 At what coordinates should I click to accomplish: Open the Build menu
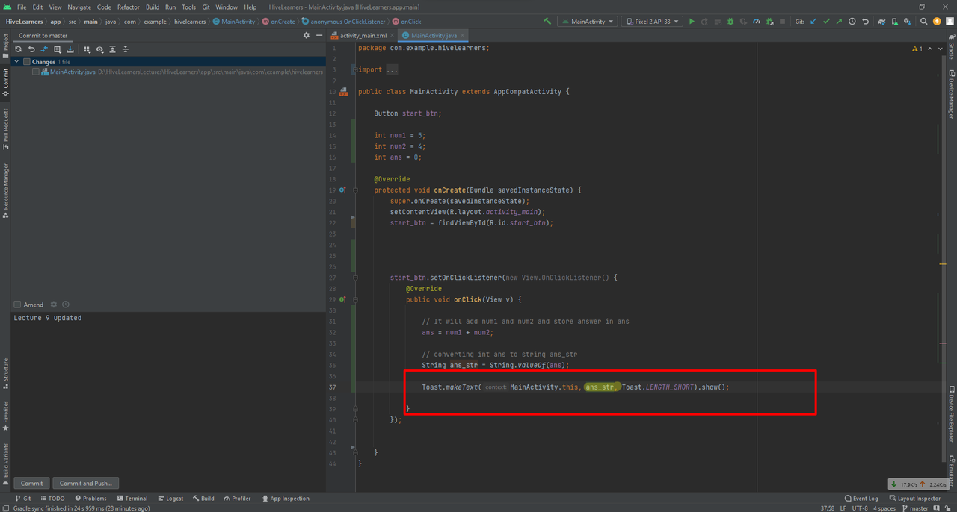click(x=153, y=7)
